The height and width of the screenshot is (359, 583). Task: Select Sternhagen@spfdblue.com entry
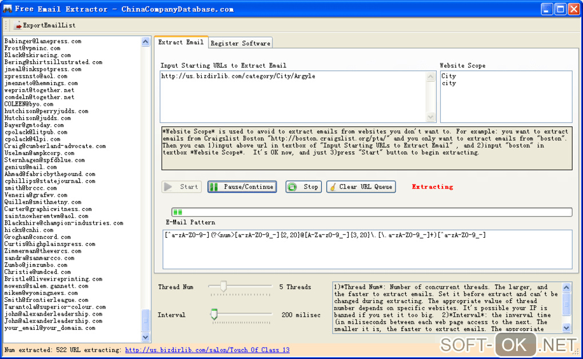[x=45, y=160]
